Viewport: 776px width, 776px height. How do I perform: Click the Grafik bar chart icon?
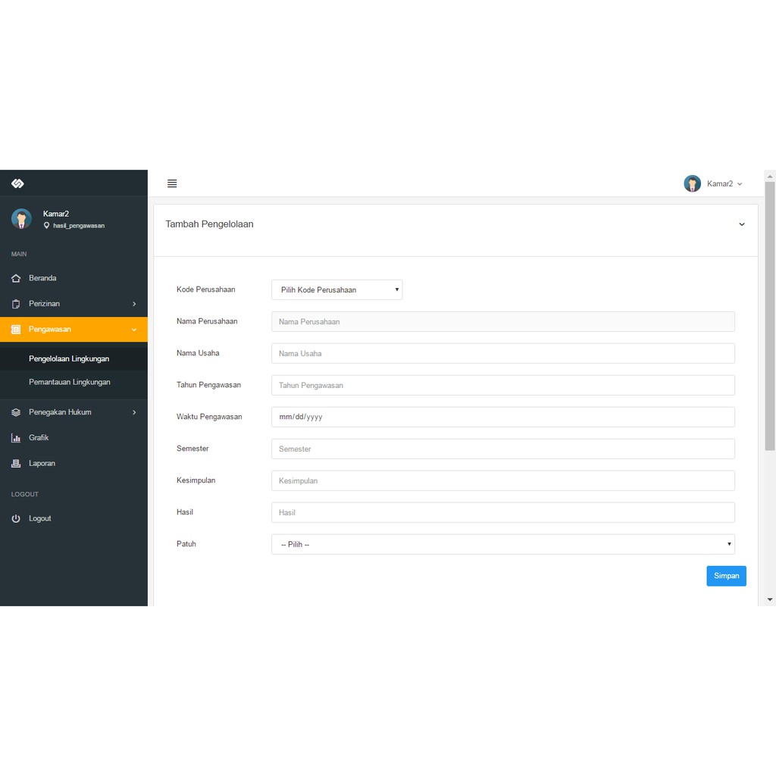tap(16, 438)
